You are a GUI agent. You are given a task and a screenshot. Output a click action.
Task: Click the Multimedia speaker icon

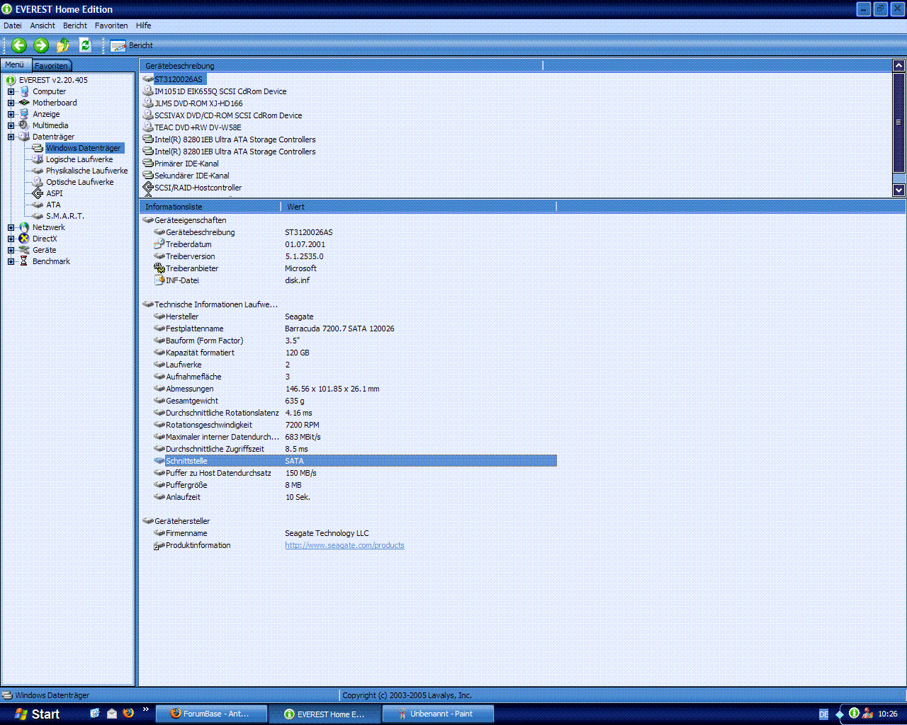coord(24,125)
